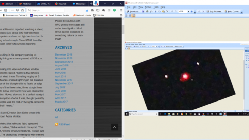Image resolution: width=249 pixels, height=140 pixels.
Task: Expand standard toolbar options after Help icon
Action: [x=195, y=12]
